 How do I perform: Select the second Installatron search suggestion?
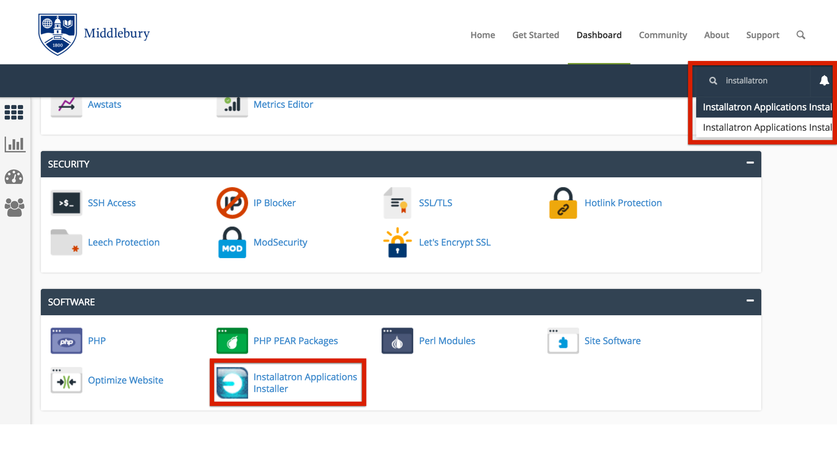point(766,128)
